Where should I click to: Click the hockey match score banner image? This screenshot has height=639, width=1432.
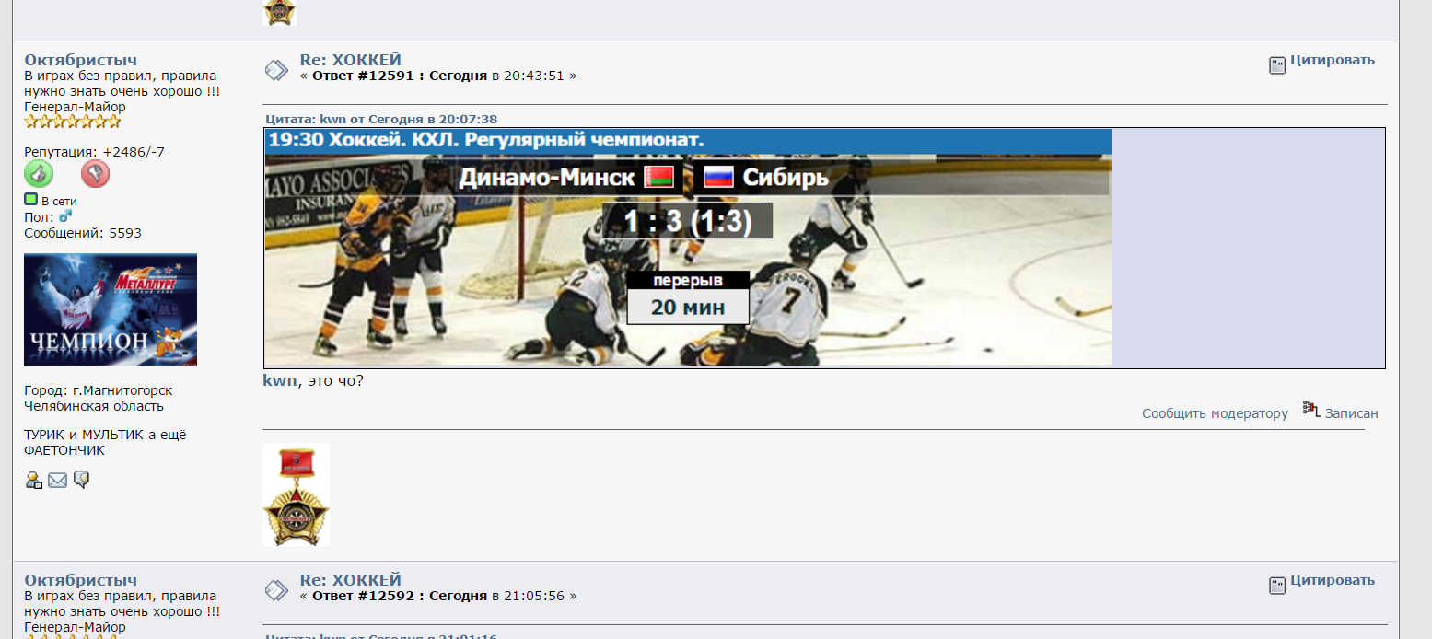688,248
